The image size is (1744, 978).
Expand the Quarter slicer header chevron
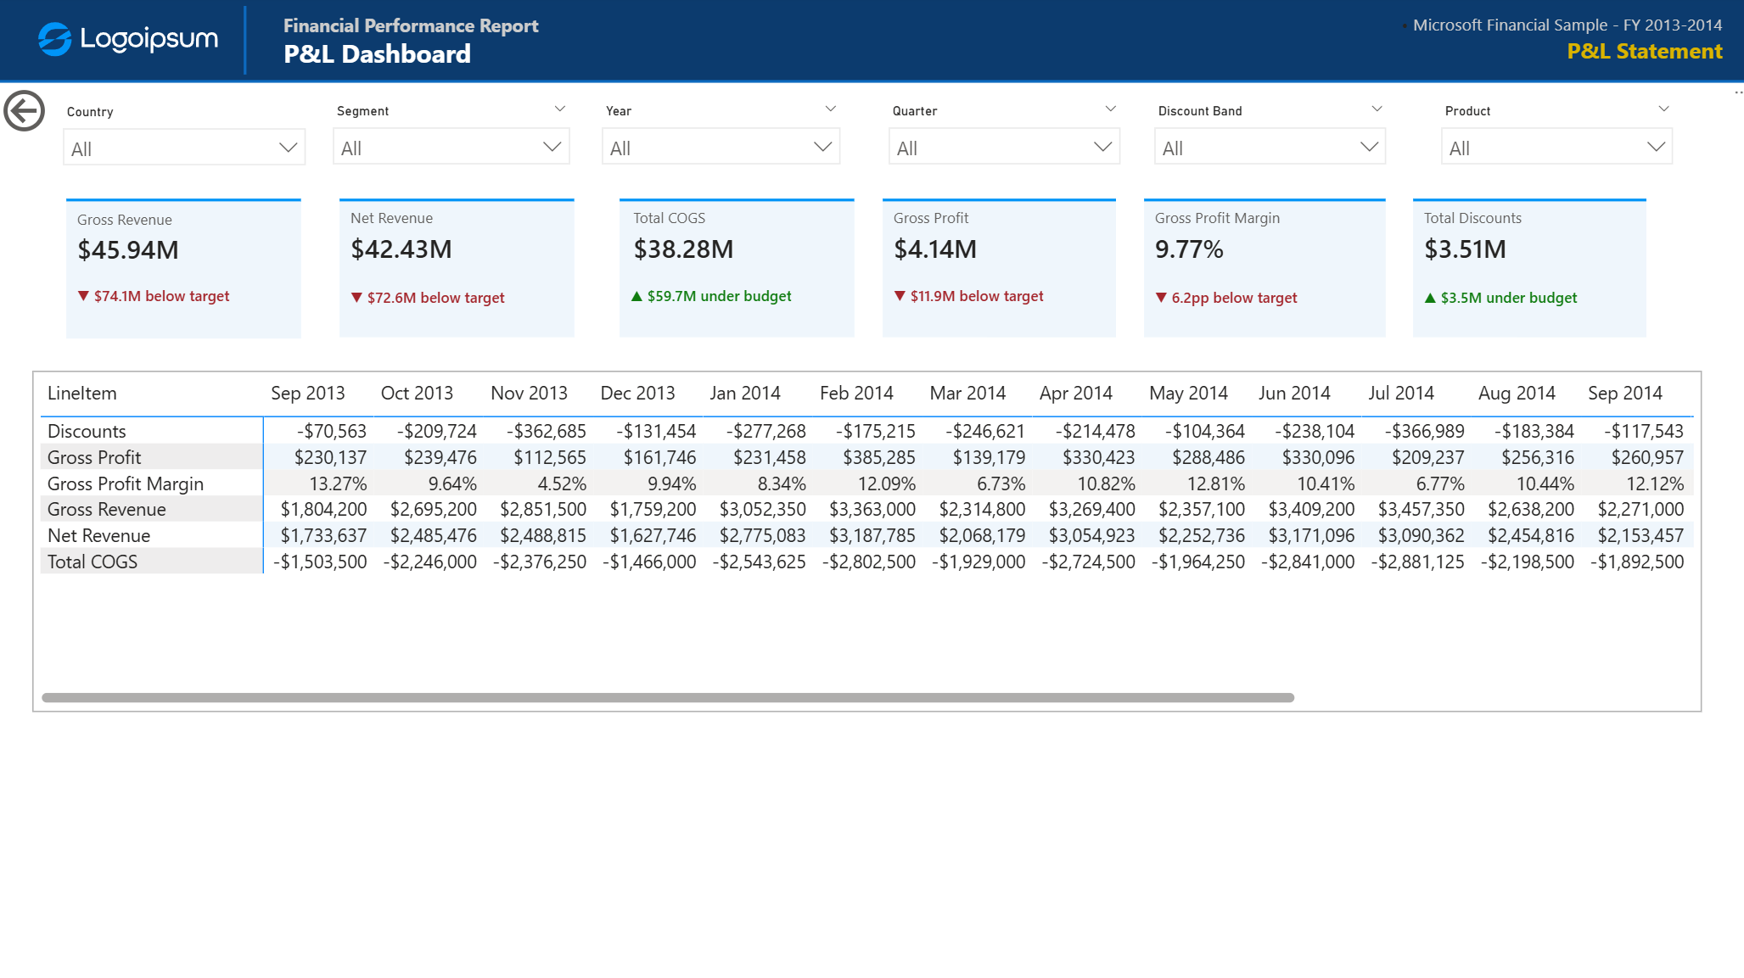1111,109
